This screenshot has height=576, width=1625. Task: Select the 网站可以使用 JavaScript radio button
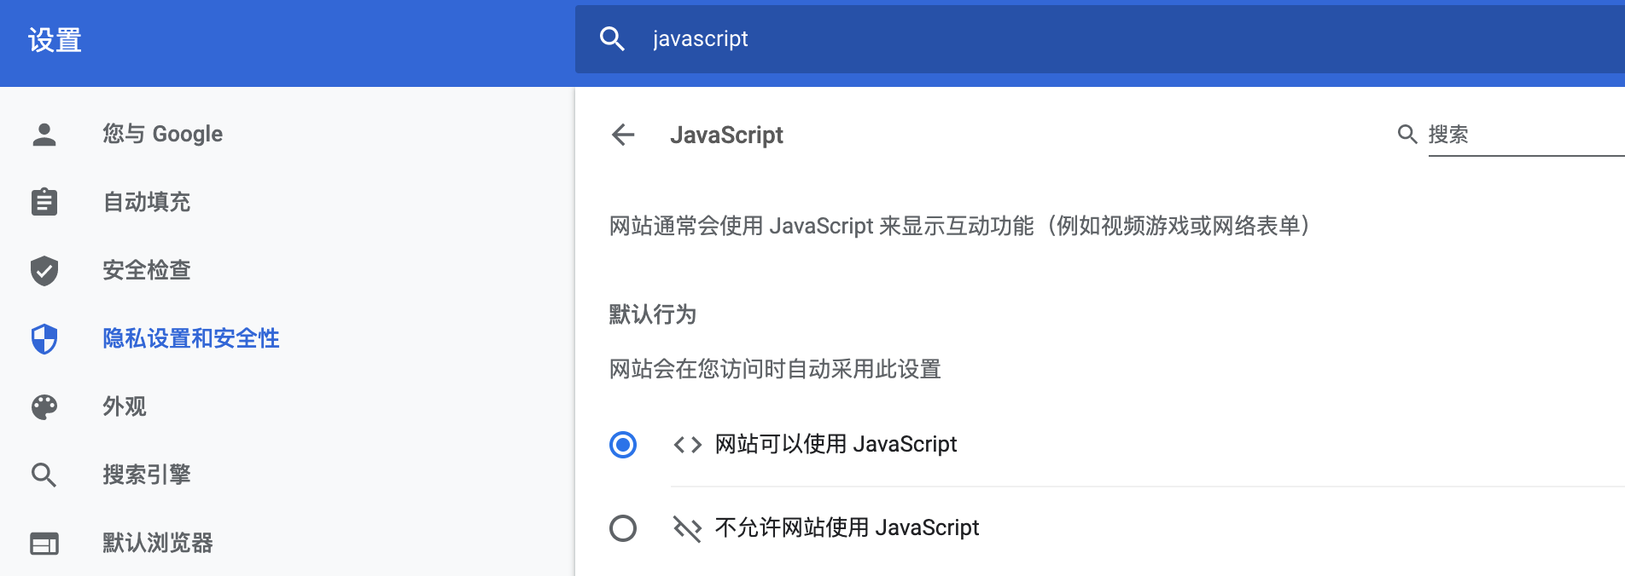tap(623, 445)
